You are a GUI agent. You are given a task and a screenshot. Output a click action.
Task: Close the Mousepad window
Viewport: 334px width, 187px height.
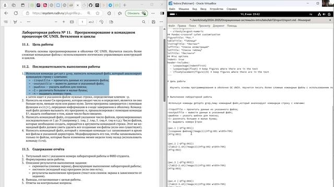pyautogui.click(x=330, y=20)
